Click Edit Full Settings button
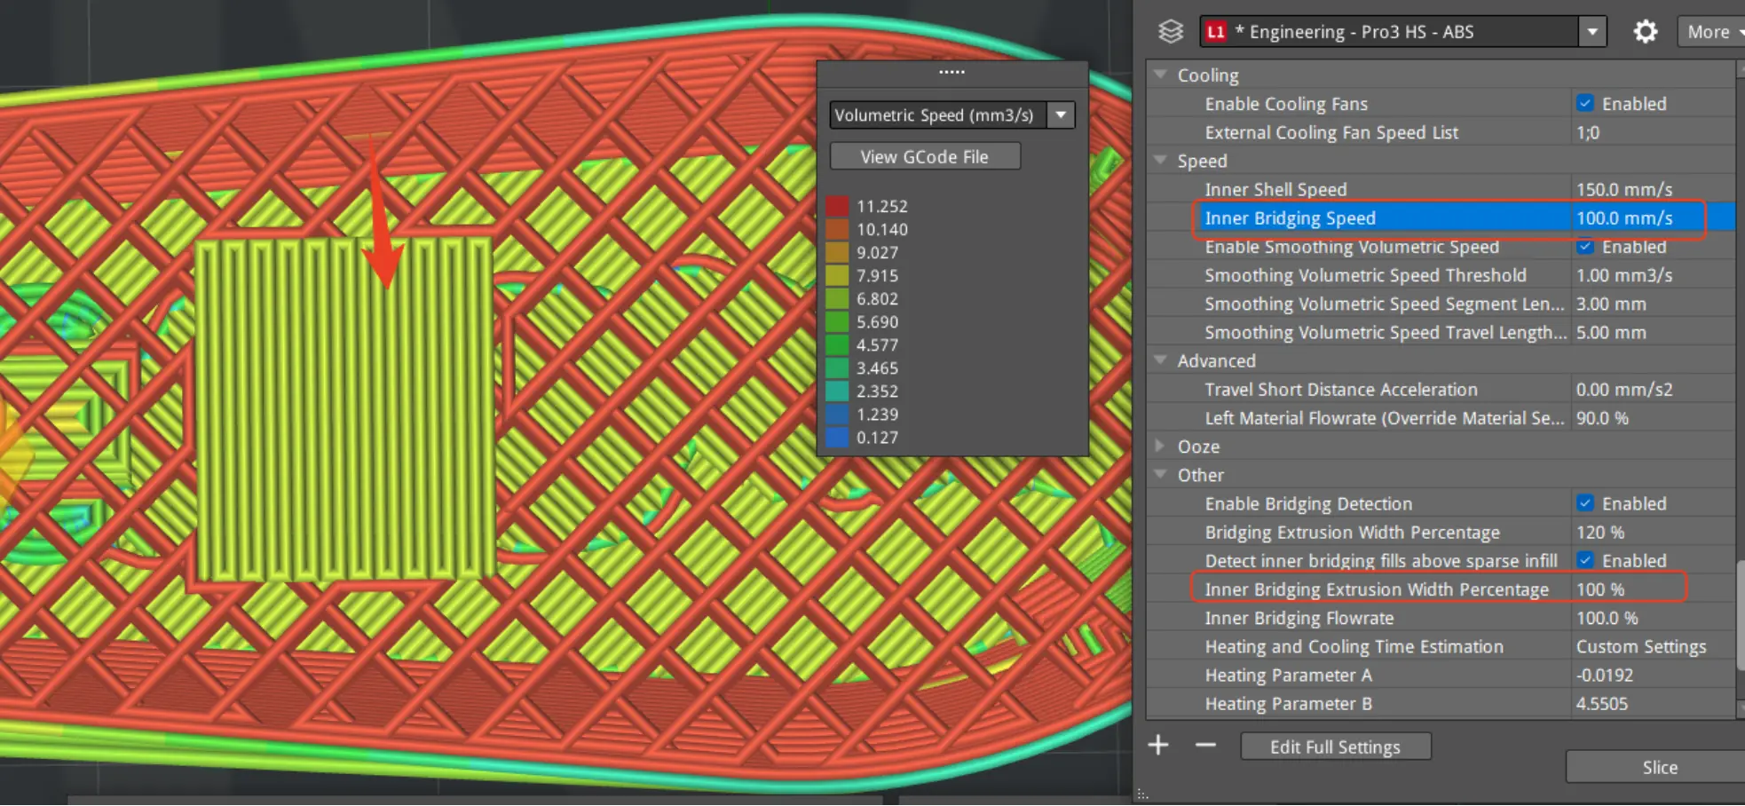 pyautogui.click(x=1335, y=747)
